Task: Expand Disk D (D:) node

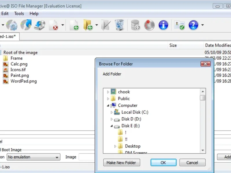Action: 111,119
